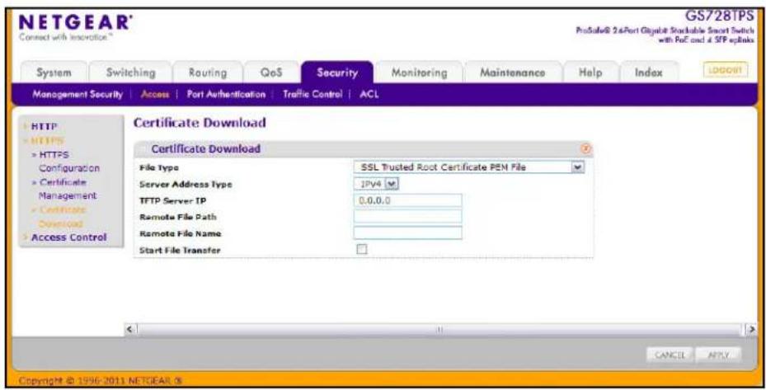
Task: Click the Certificate Download page title
Action: point(200,123)
